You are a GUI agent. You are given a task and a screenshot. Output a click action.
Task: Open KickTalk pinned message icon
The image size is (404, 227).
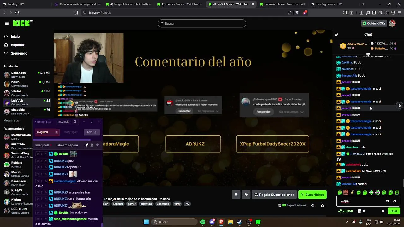point(97,145)
